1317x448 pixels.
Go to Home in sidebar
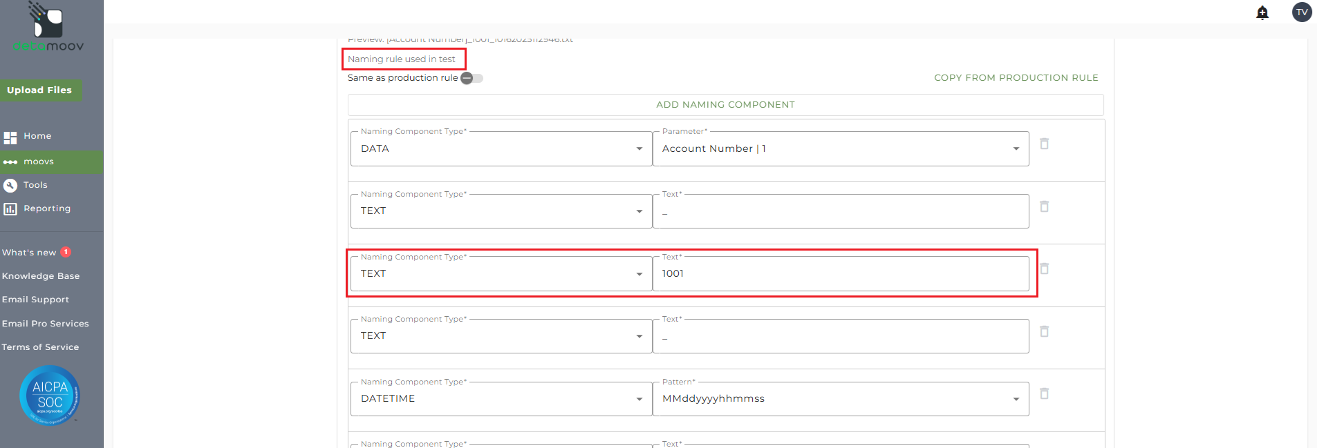pyautogui.click(x=37, y=136)
